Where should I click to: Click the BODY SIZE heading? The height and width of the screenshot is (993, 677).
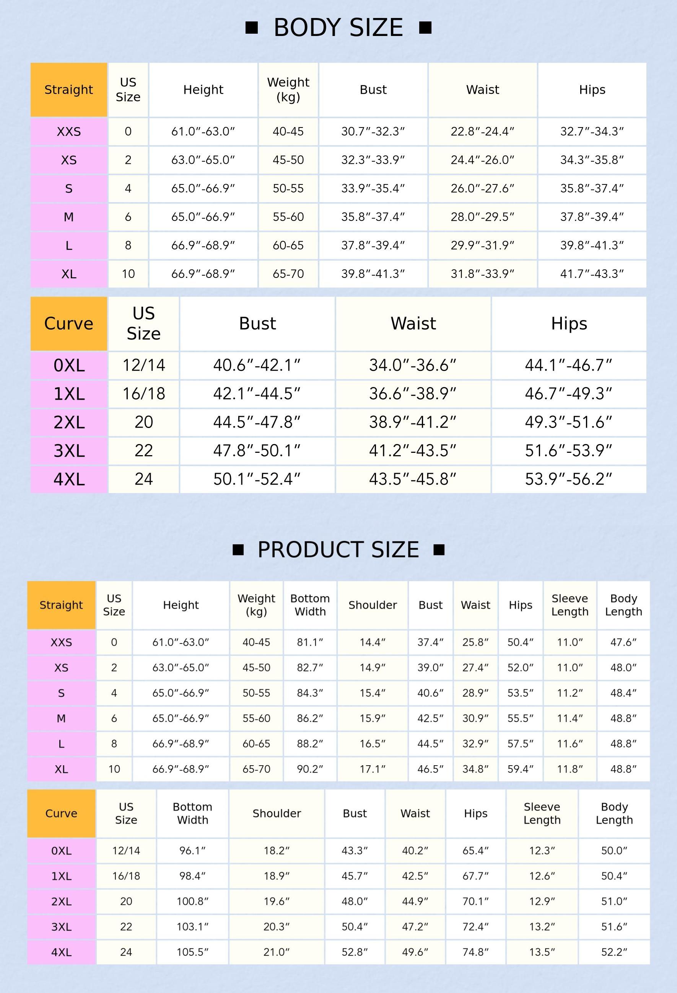[x=338, y=28]
